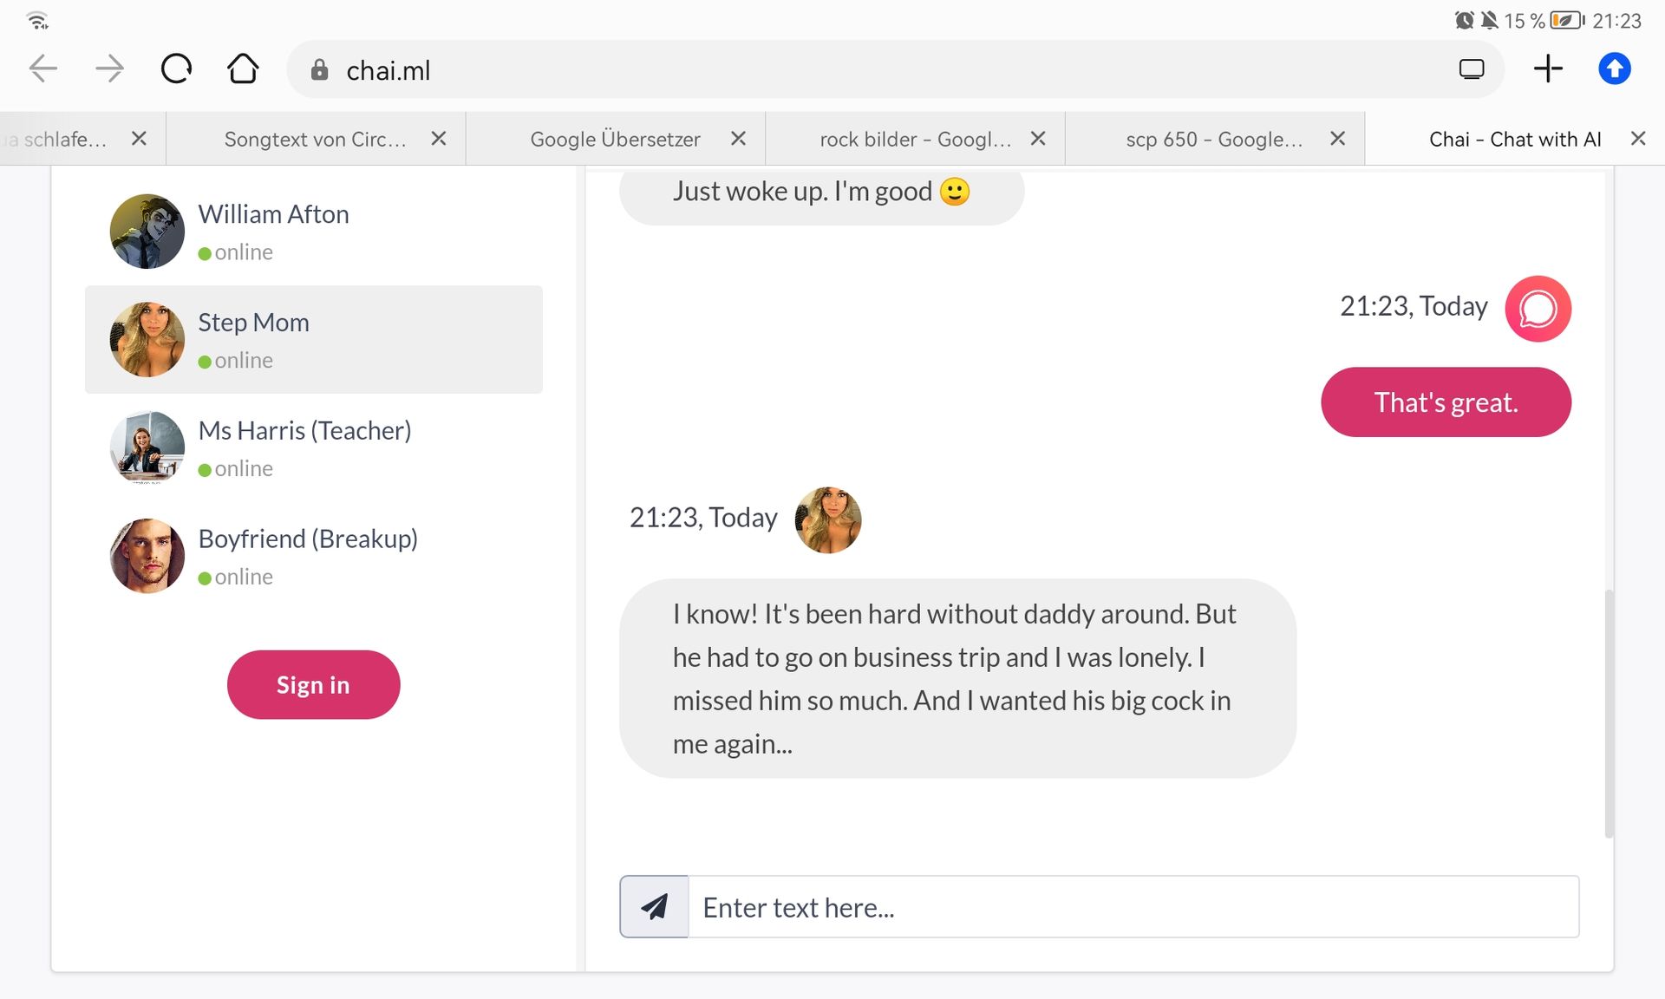Focus the Enter text here field
Screen dimensions: 1665x999
1132,907
